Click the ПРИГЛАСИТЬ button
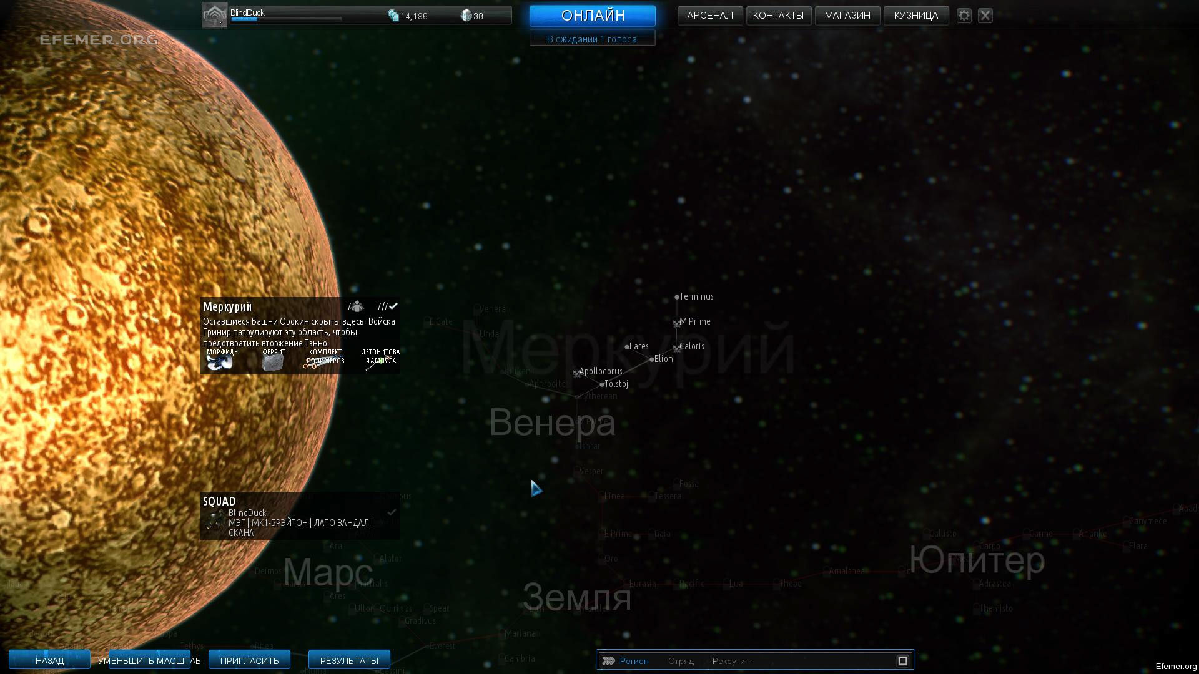The width and height of the screenshot is (1199, 674). 250,660
